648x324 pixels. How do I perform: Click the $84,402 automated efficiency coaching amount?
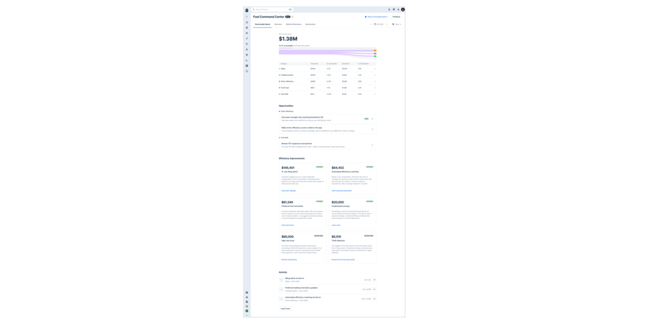pos(338,168)
